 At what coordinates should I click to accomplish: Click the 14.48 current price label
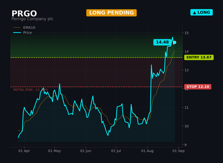pos(162,42)
